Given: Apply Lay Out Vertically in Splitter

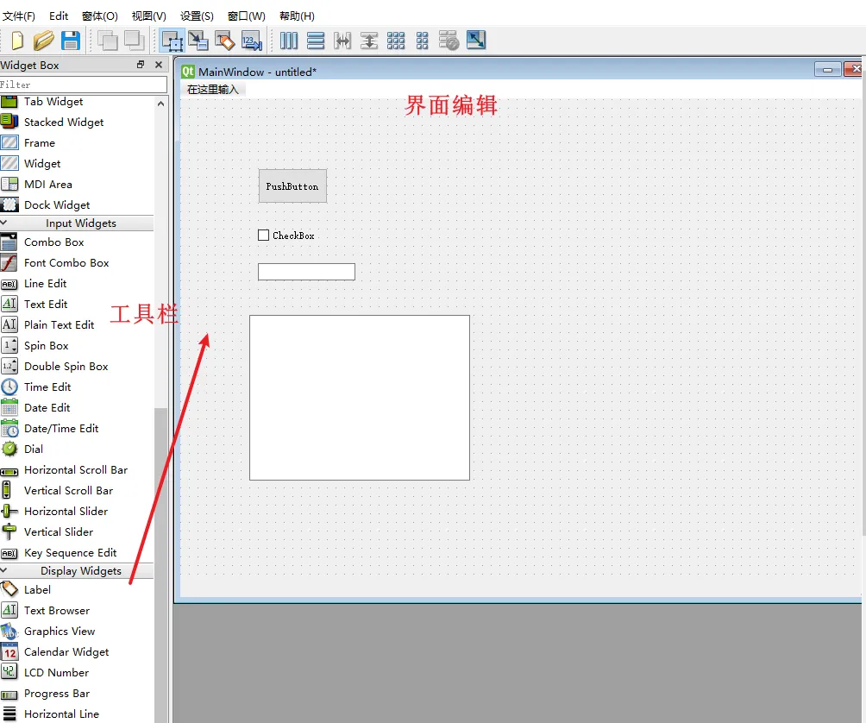Looking at the screenshot, I should 369,41.
